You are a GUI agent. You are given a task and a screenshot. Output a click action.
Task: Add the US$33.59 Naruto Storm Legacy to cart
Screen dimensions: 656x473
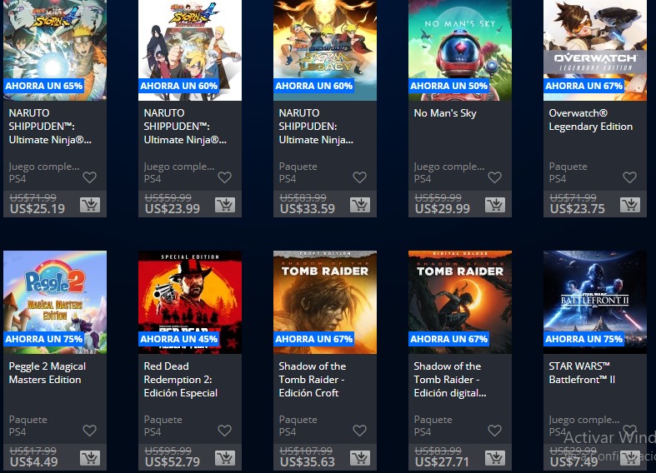[x=360, y=205]
